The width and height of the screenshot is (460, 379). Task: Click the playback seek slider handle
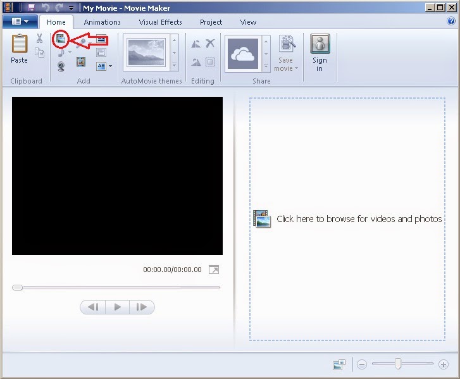[x=17, y=287]
